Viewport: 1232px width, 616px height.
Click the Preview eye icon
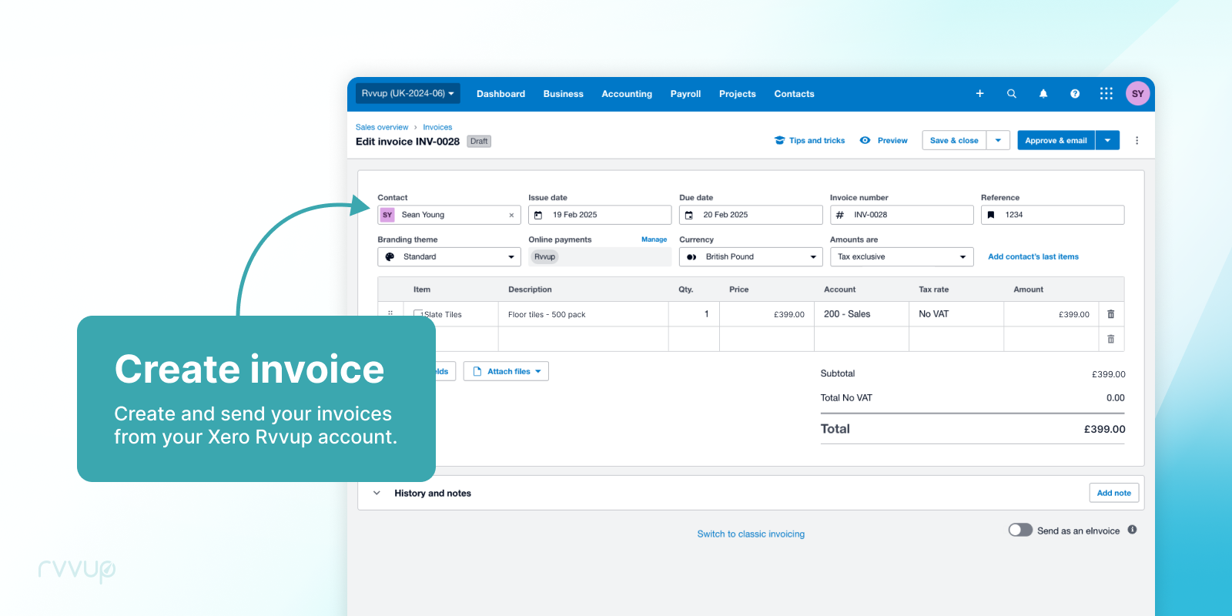865,140
